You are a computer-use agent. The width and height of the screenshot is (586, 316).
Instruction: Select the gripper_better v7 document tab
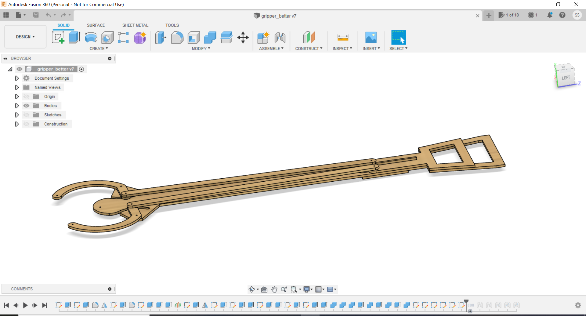click(x=275, y=16)
